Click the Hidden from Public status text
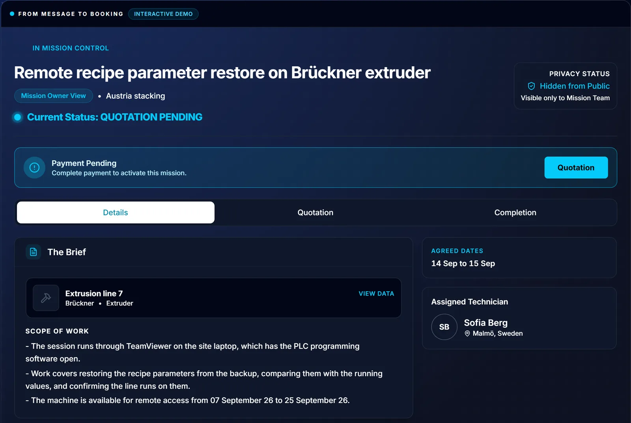The height and width of the screenshot is (423, 631). 575,86
